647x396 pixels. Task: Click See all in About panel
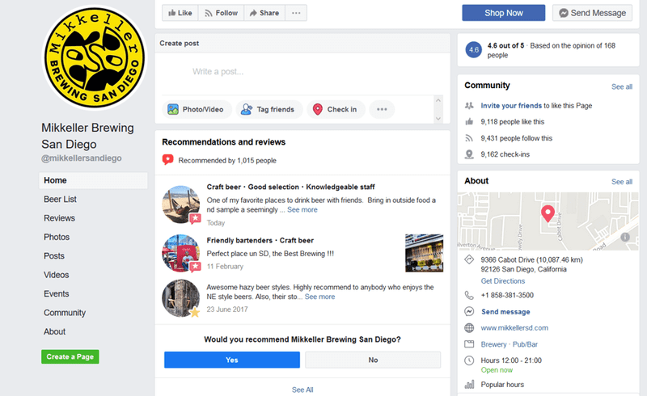coord(622,182)
